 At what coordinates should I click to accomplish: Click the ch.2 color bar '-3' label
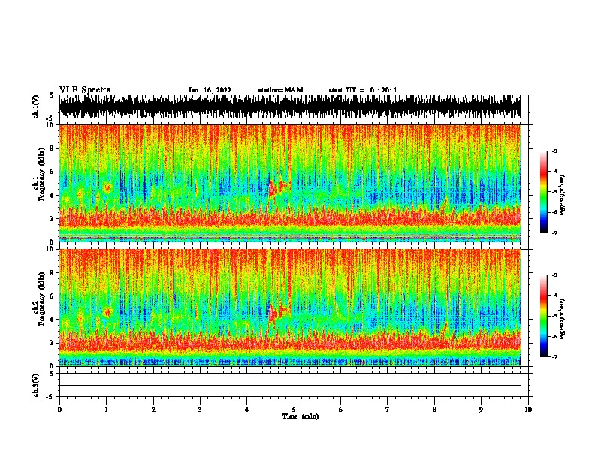coord(554,275)
